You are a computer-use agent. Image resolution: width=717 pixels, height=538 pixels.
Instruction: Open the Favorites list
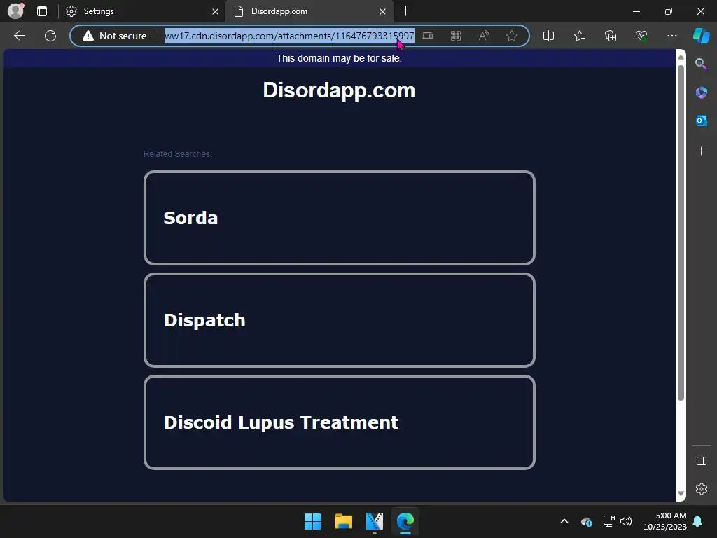579,36
